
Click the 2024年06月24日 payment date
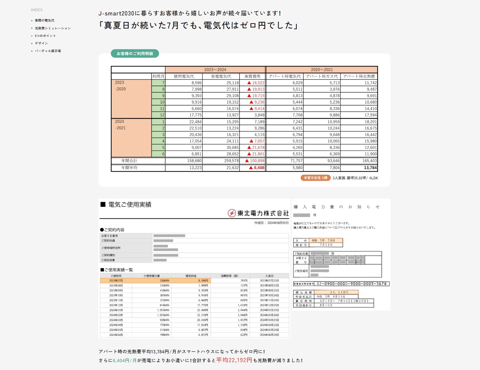click(270, 335)
